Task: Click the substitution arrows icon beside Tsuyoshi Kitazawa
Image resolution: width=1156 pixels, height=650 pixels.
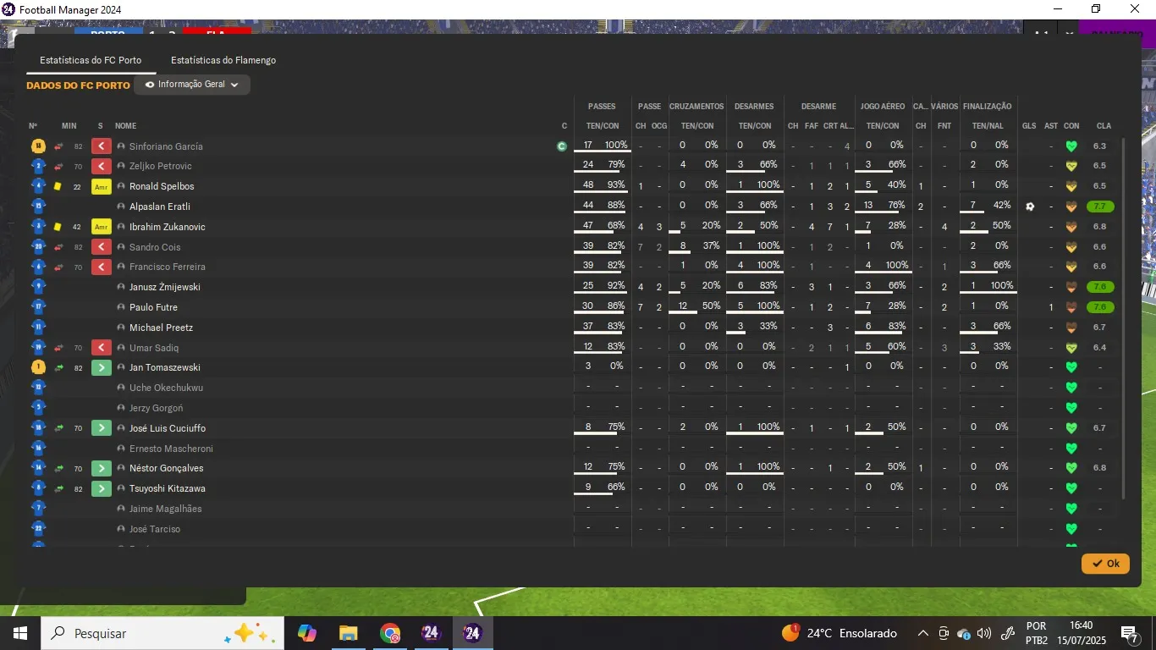Action: pyautogui.click(x=58, y=488)
